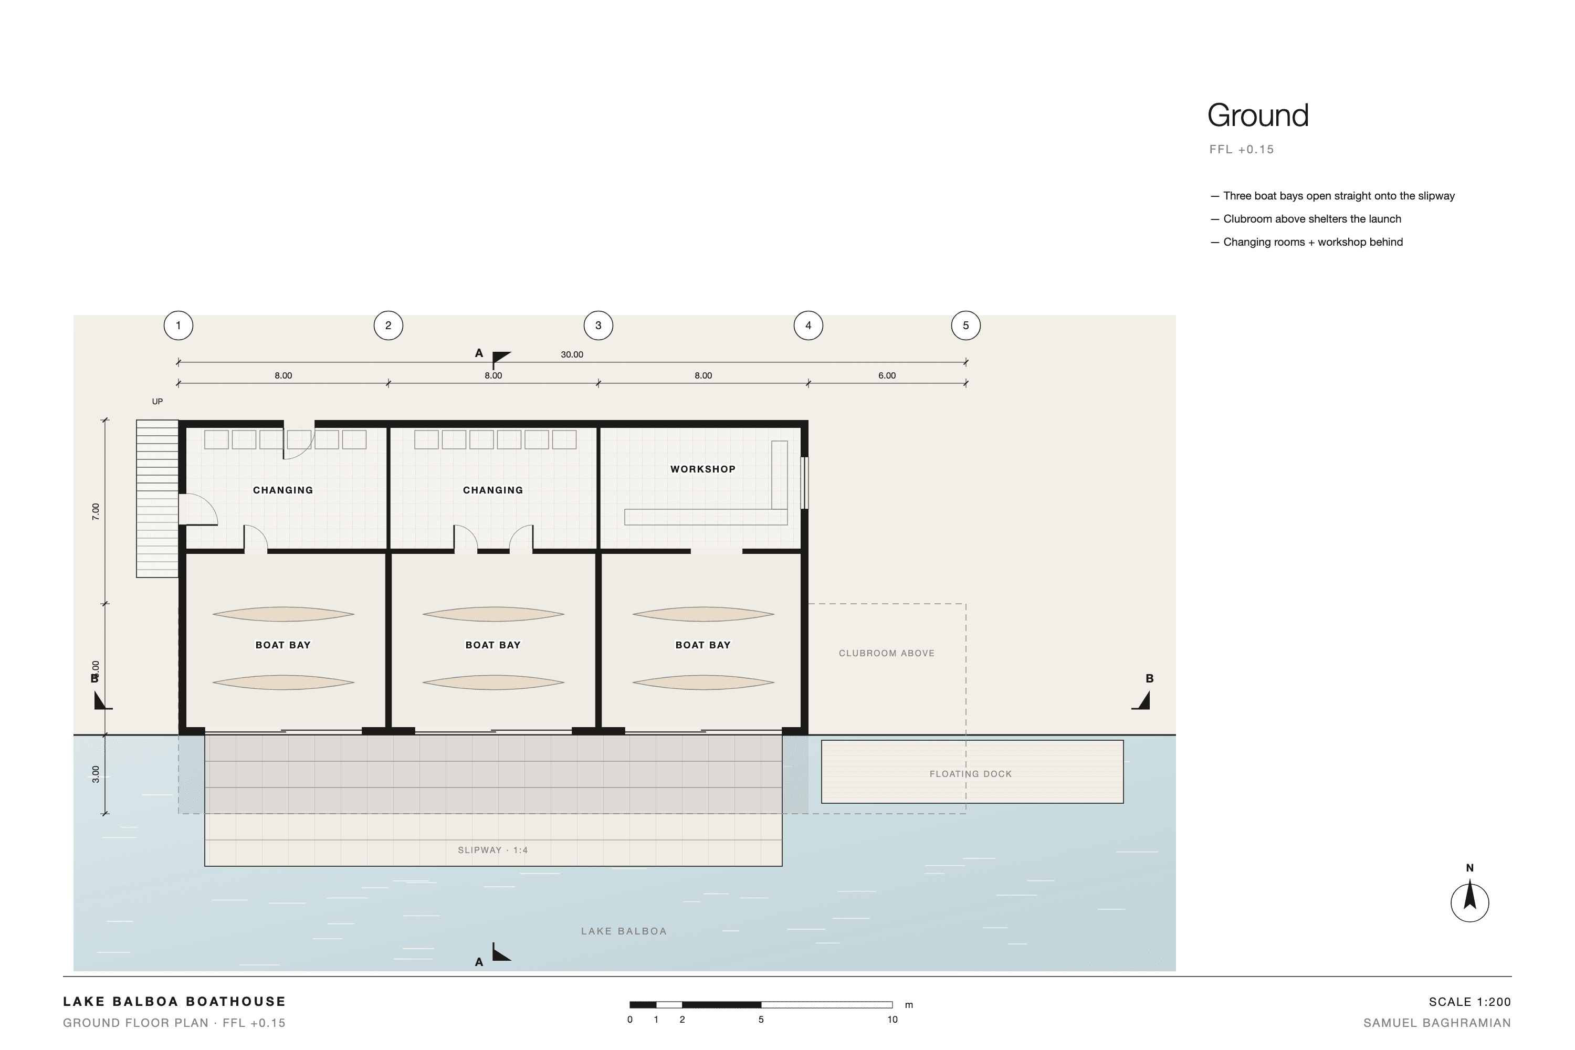Click grid bubble number 5
Viewport: 1575px width, 1050px height.
click(x=965, y=325)
